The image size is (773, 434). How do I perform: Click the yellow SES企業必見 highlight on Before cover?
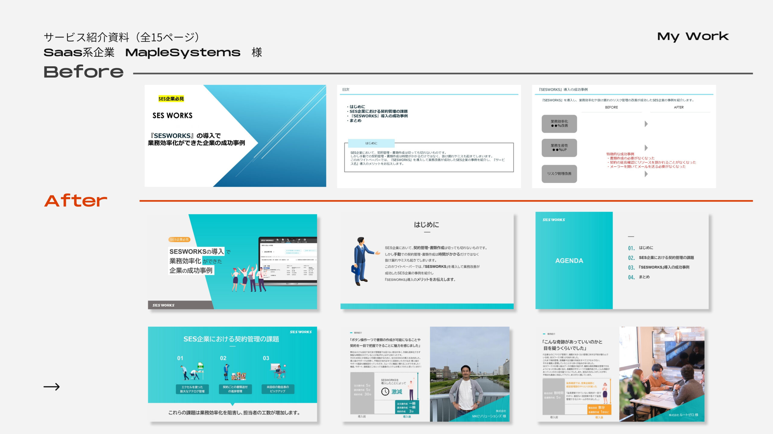171,99
